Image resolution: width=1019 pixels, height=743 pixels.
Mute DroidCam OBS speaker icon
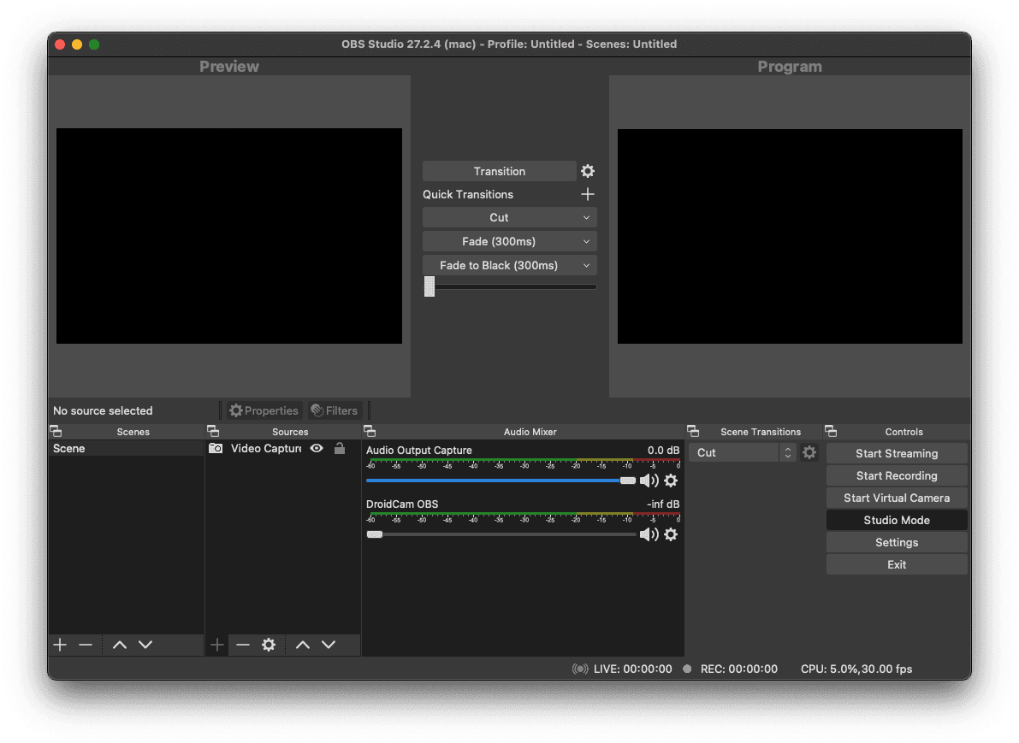coord(649,534)
